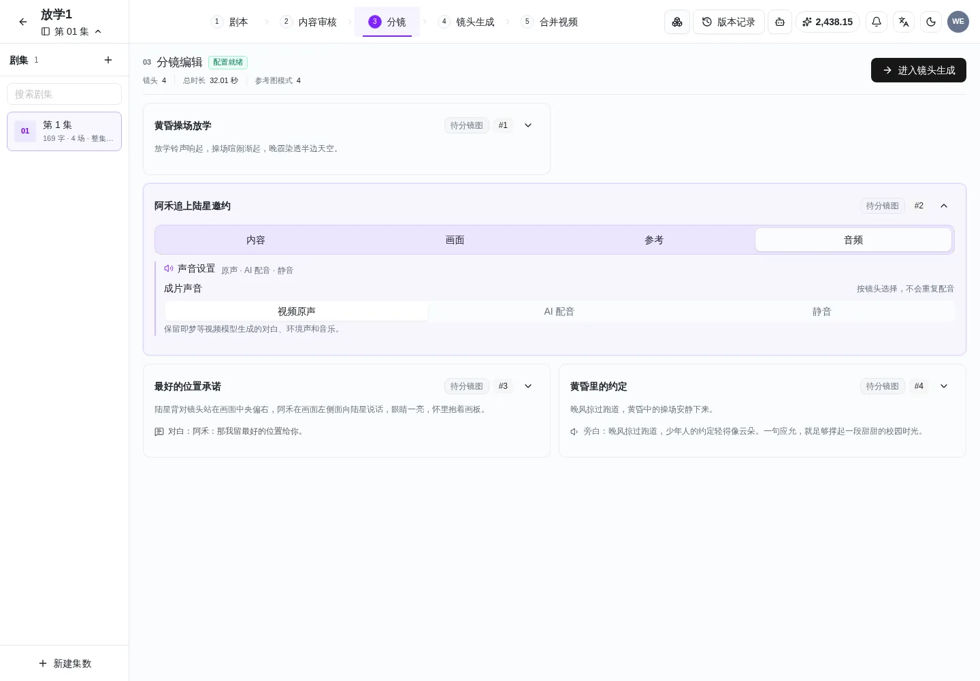Click the language translate icon
Image resolution: width=980 pixels, height=681 pixels.
pos(904,22)
